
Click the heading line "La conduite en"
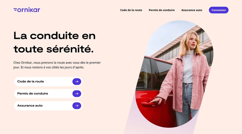click(x=54, y=36)
